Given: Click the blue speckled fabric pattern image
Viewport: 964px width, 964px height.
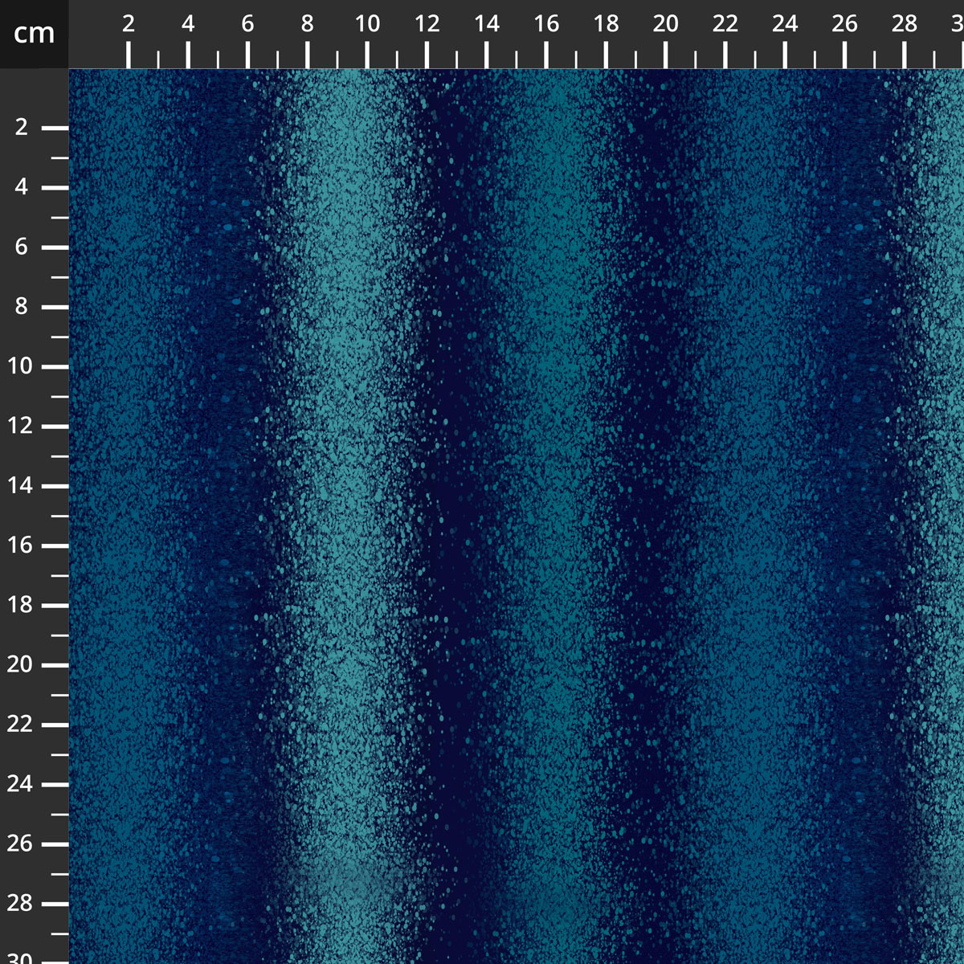Looking at the screenshot, I should [517, 517].
